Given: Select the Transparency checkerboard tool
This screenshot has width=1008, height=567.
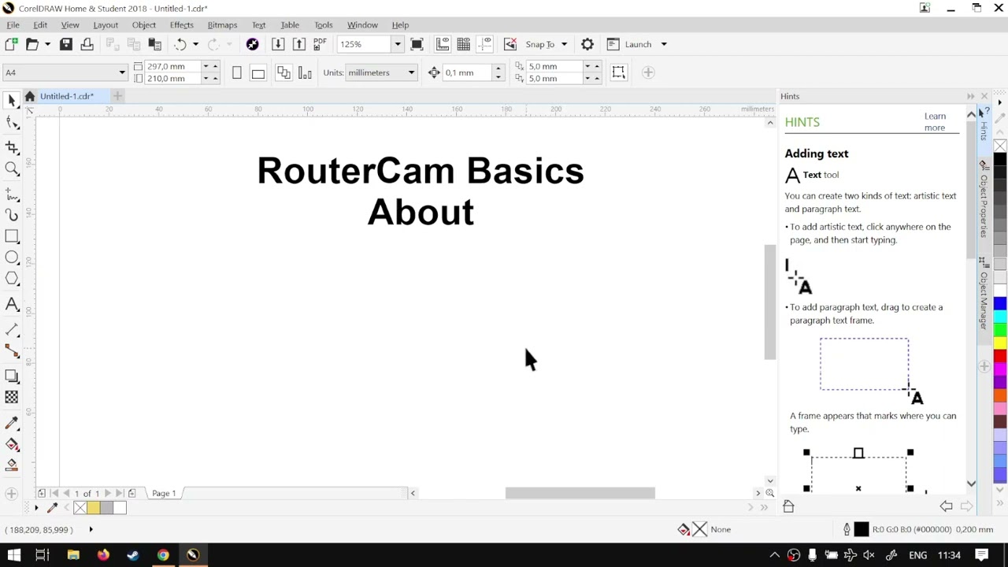Looking at the screenshot, I should [12, 397].
